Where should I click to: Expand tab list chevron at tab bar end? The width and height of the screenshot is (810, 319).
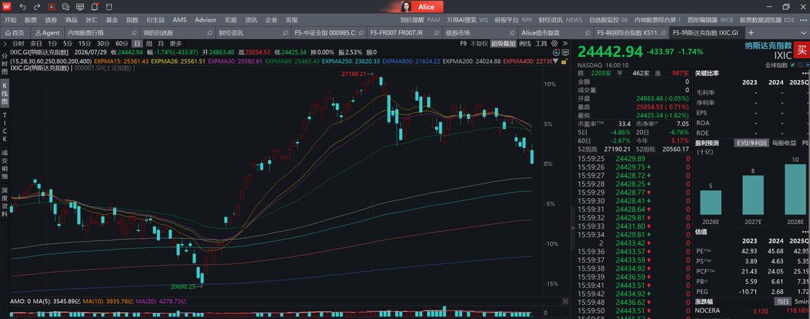(804, 32)
